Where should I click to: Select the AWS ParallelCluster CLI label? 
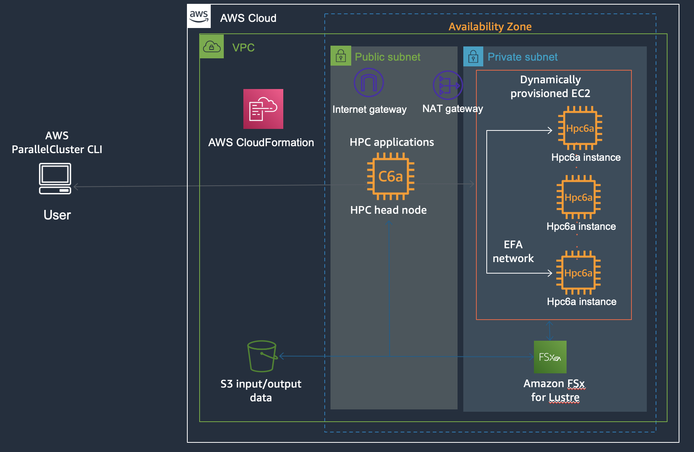pyautogui.click(x=57, y=142)
